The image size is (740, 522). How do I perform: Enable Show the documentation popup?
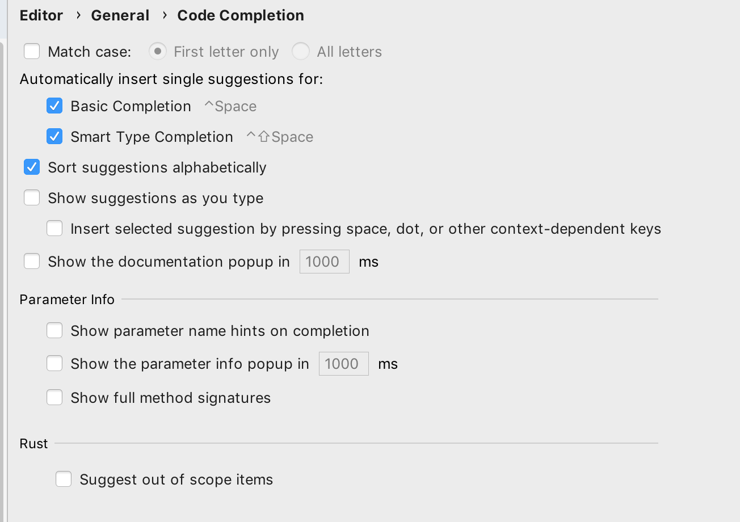point(32,262)
